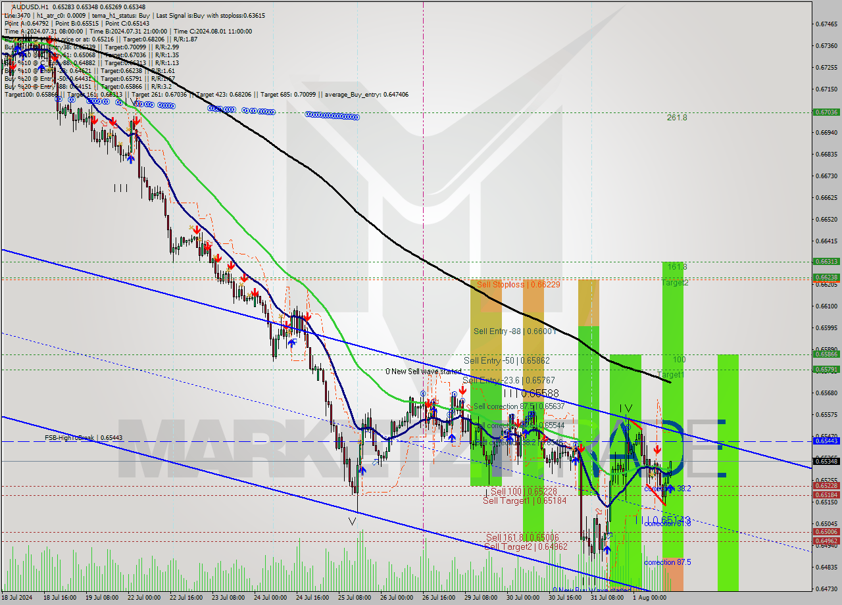Click the 0.64835 price axis value
This screenshot has height=605, width=842.
[826, 567]
